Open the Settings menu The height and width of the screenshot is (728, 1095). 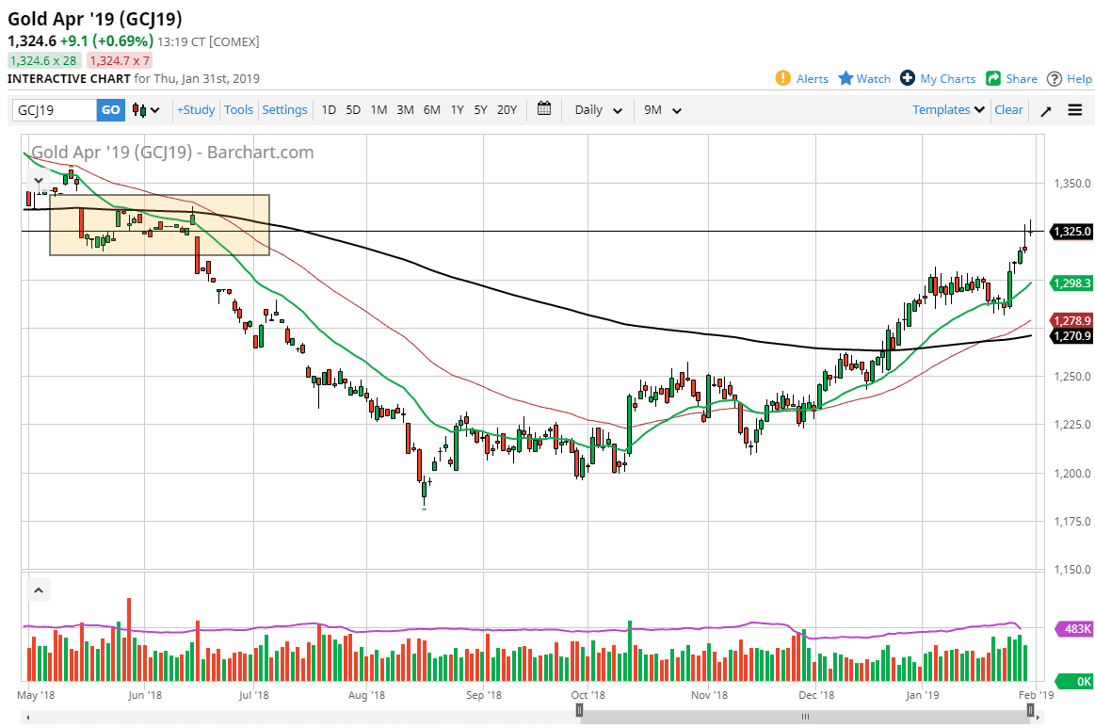(x=284, y=110)
